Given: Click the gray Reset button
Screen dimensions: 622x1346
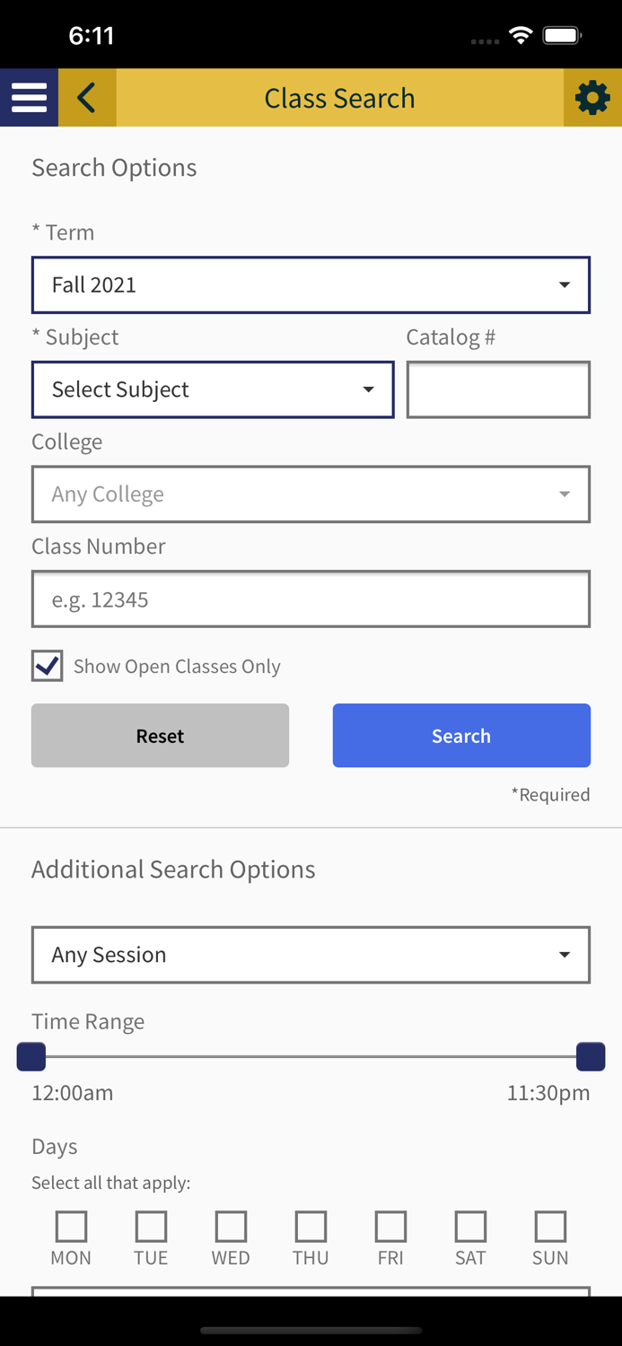Looking at the screenshot, I should [160, 736].
